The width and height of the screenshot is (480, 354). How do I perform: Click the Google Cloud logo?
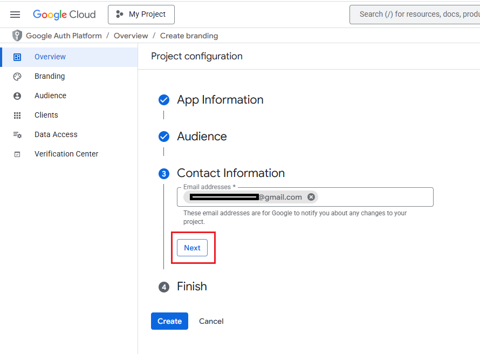(64, 15)
